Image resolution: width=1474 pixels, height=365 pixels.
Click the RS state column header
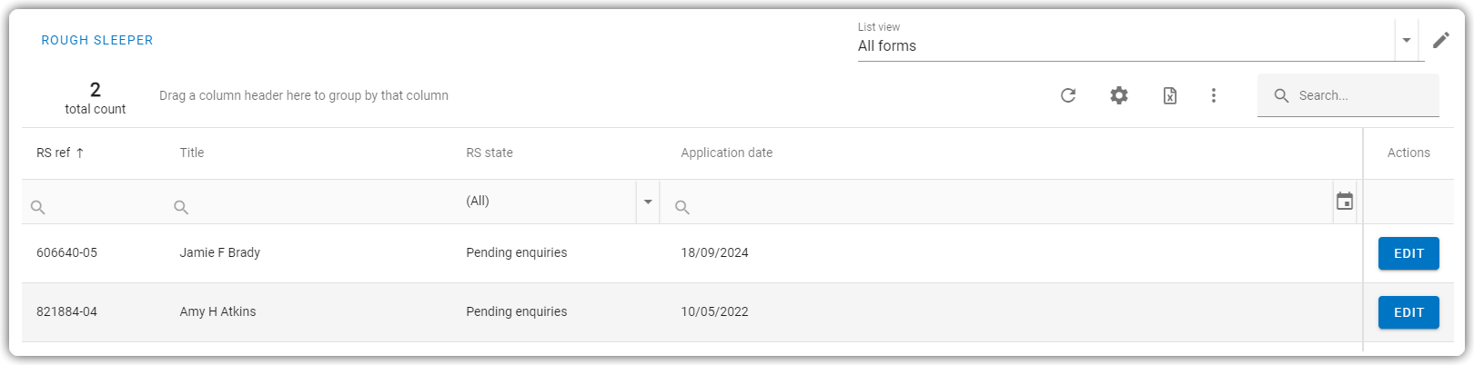pos(490,153)
